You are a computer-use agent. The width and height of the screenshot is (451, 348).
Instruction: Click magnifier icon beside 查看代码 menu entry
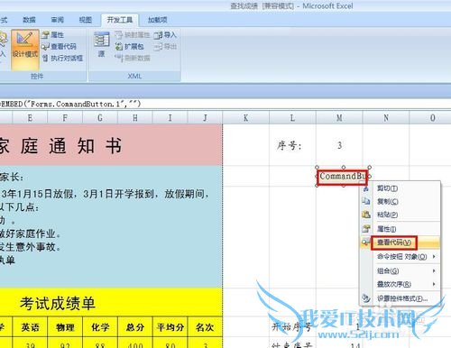366,243
